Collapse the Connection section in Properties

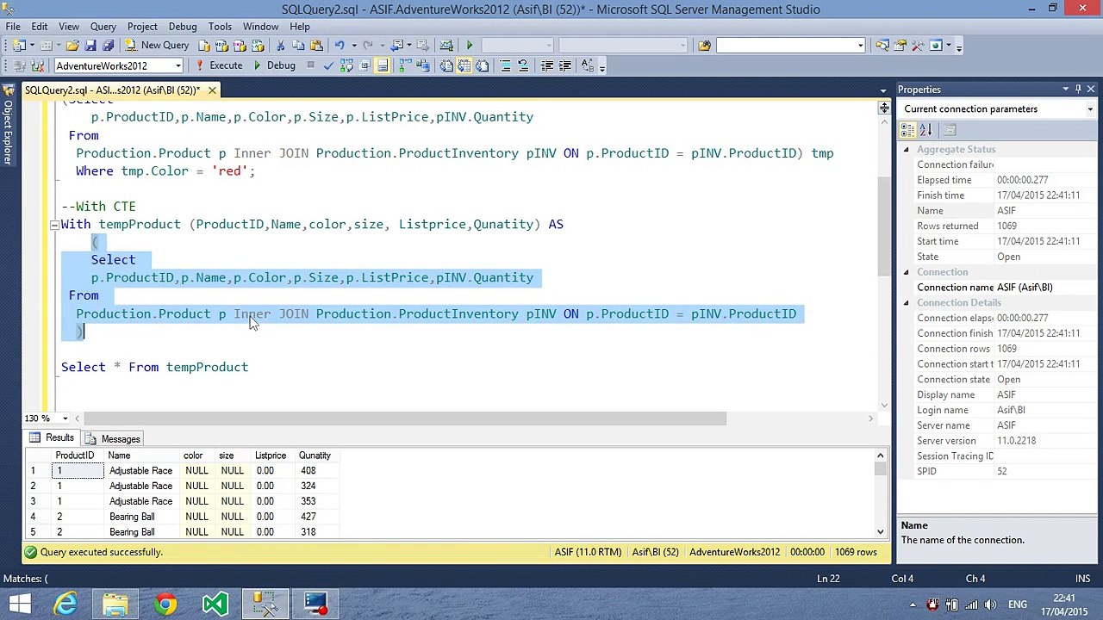point(906,272)
